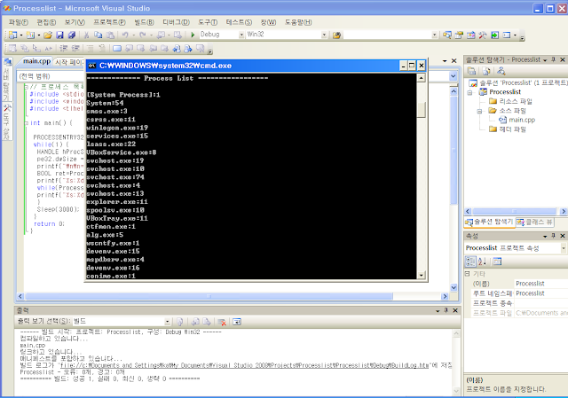Open the BuildLog.htm file link in Output

click(x=245, y=365)
